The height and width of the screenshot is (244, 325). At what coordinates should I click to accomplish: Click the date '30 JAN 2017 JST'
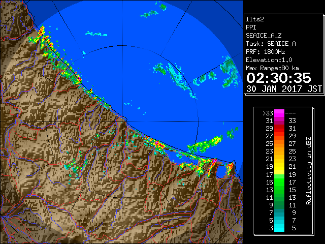point(284,89)
